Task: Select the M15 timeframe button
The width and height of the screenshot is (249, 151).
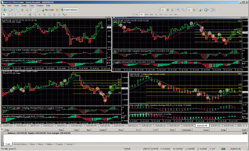Action: 147,15
